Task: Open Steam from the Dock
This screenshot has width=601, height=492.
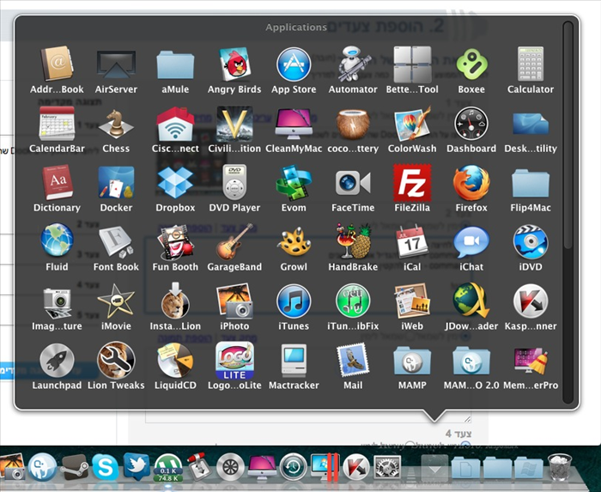Action: tap(74, 467)
